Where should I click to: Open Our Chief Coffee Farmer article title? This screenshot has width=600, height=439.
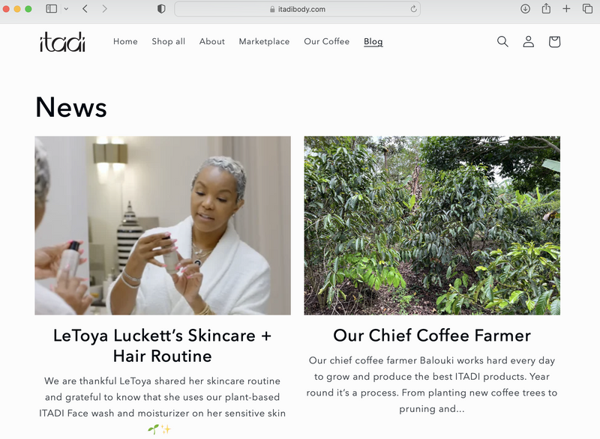coord(432,336)
